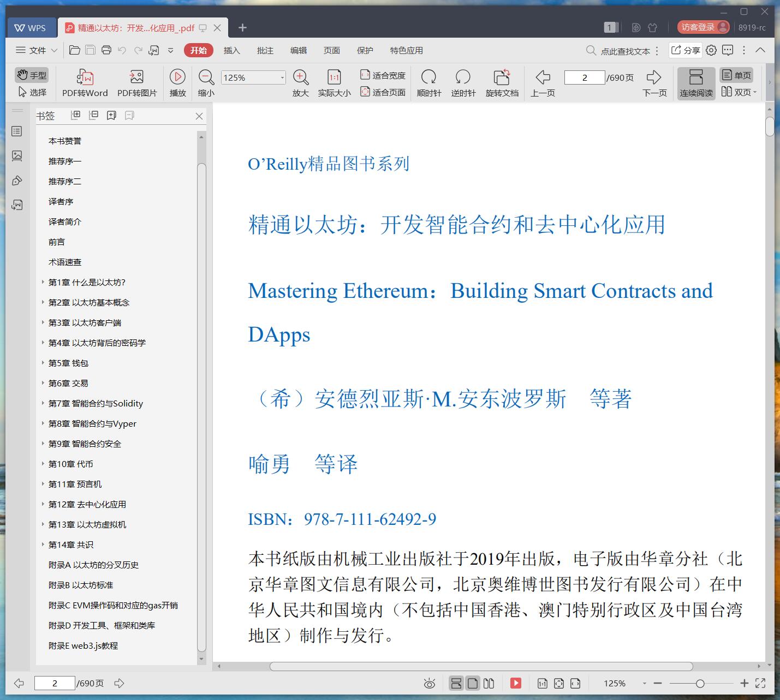Click the 点此查找文本 search field
Image resolution: width=780 pixels, height=700 pixels.
click(x=618, y=51)
